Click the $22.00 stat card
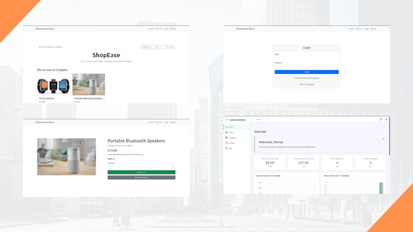Image resolution: width=413 pixels, height=232 pixels. tap(304, 162)
